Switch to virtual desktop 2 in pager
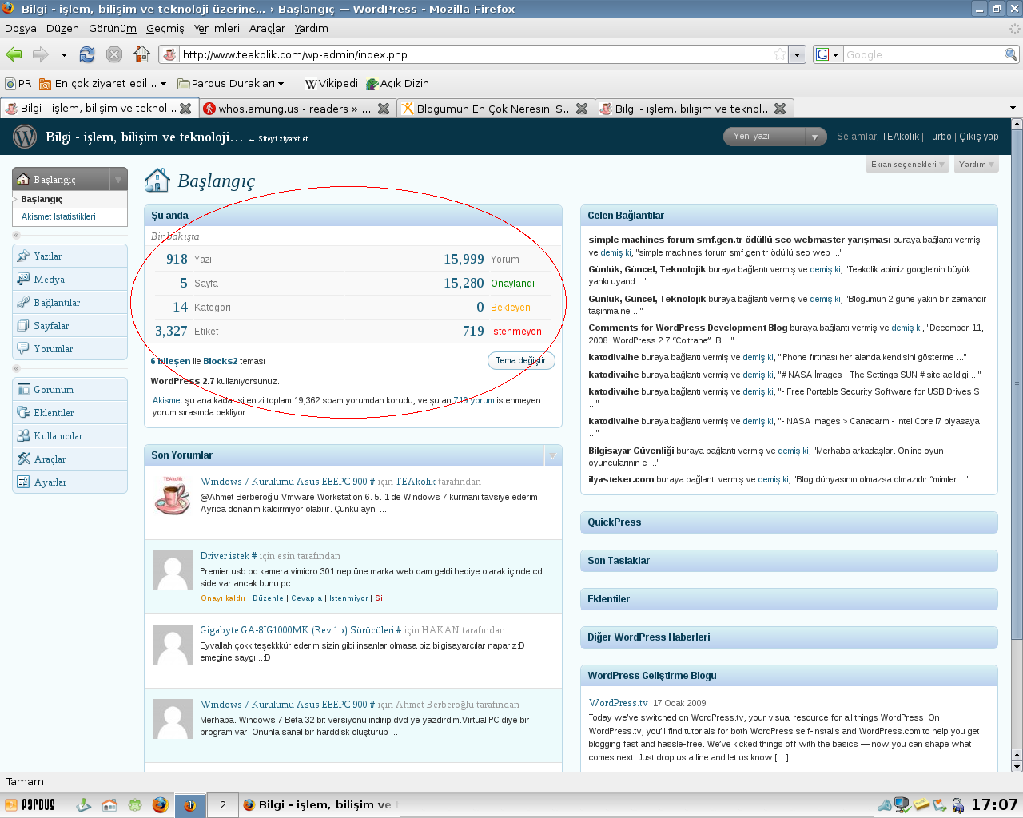1023x818 pixels. (223, 804)
